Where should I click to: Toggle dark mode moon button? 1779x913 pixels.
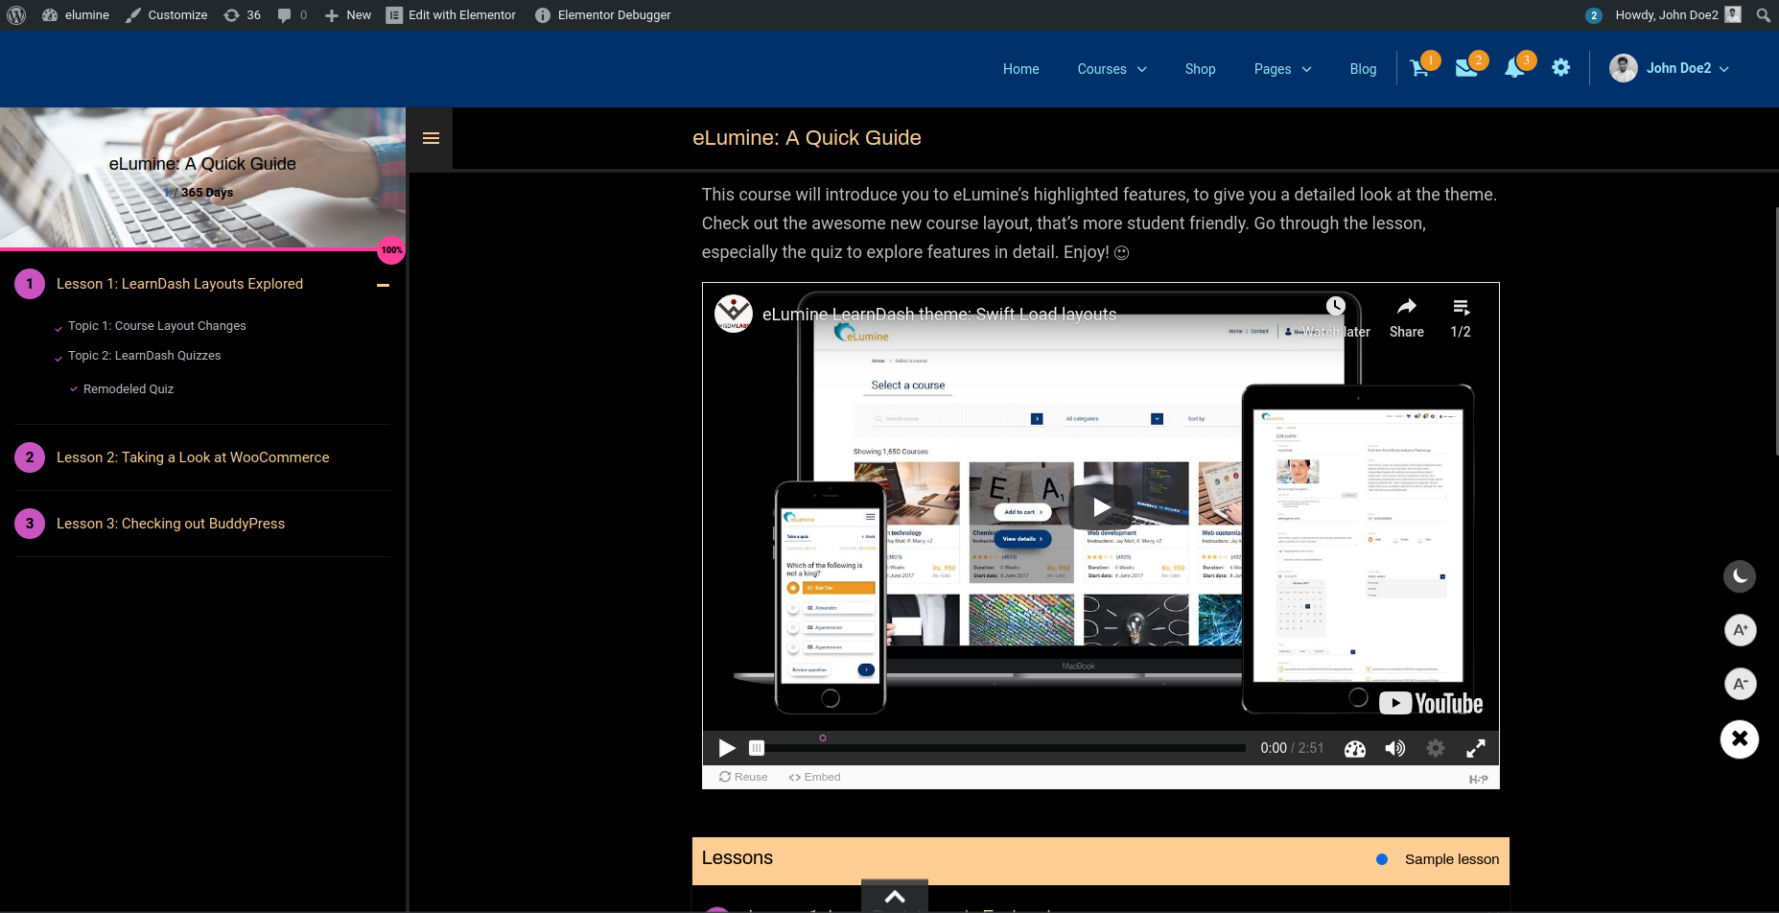point(1740,576)
